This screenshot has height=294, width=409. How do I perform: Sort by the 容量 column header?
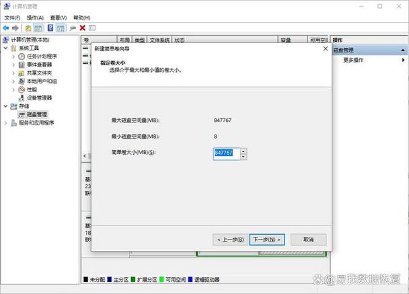click(293, 40)
